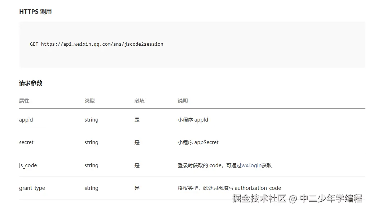The height and width of the screenshot is (210, 369).
Task: Click the 'authorization_code' description text
Action: [258, 188]
